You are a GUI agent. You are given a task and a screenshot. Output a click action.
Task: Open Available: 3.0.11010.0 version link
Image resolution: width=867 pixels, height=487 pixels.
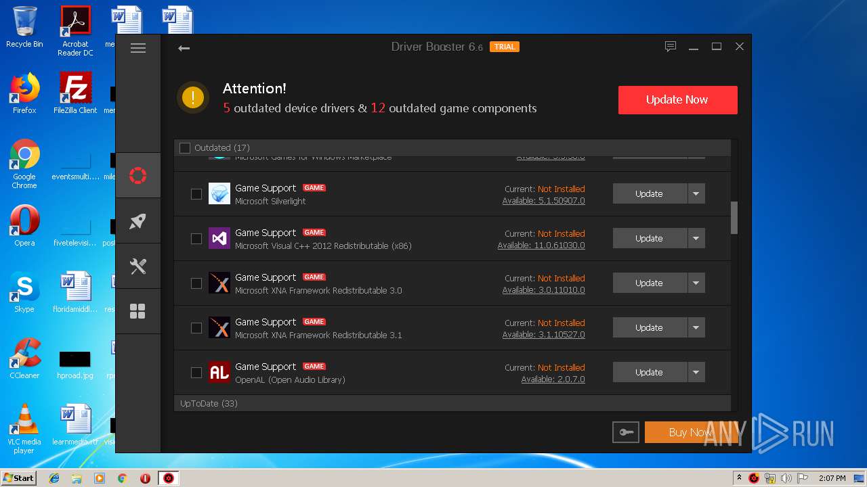[x=543, y=290]
